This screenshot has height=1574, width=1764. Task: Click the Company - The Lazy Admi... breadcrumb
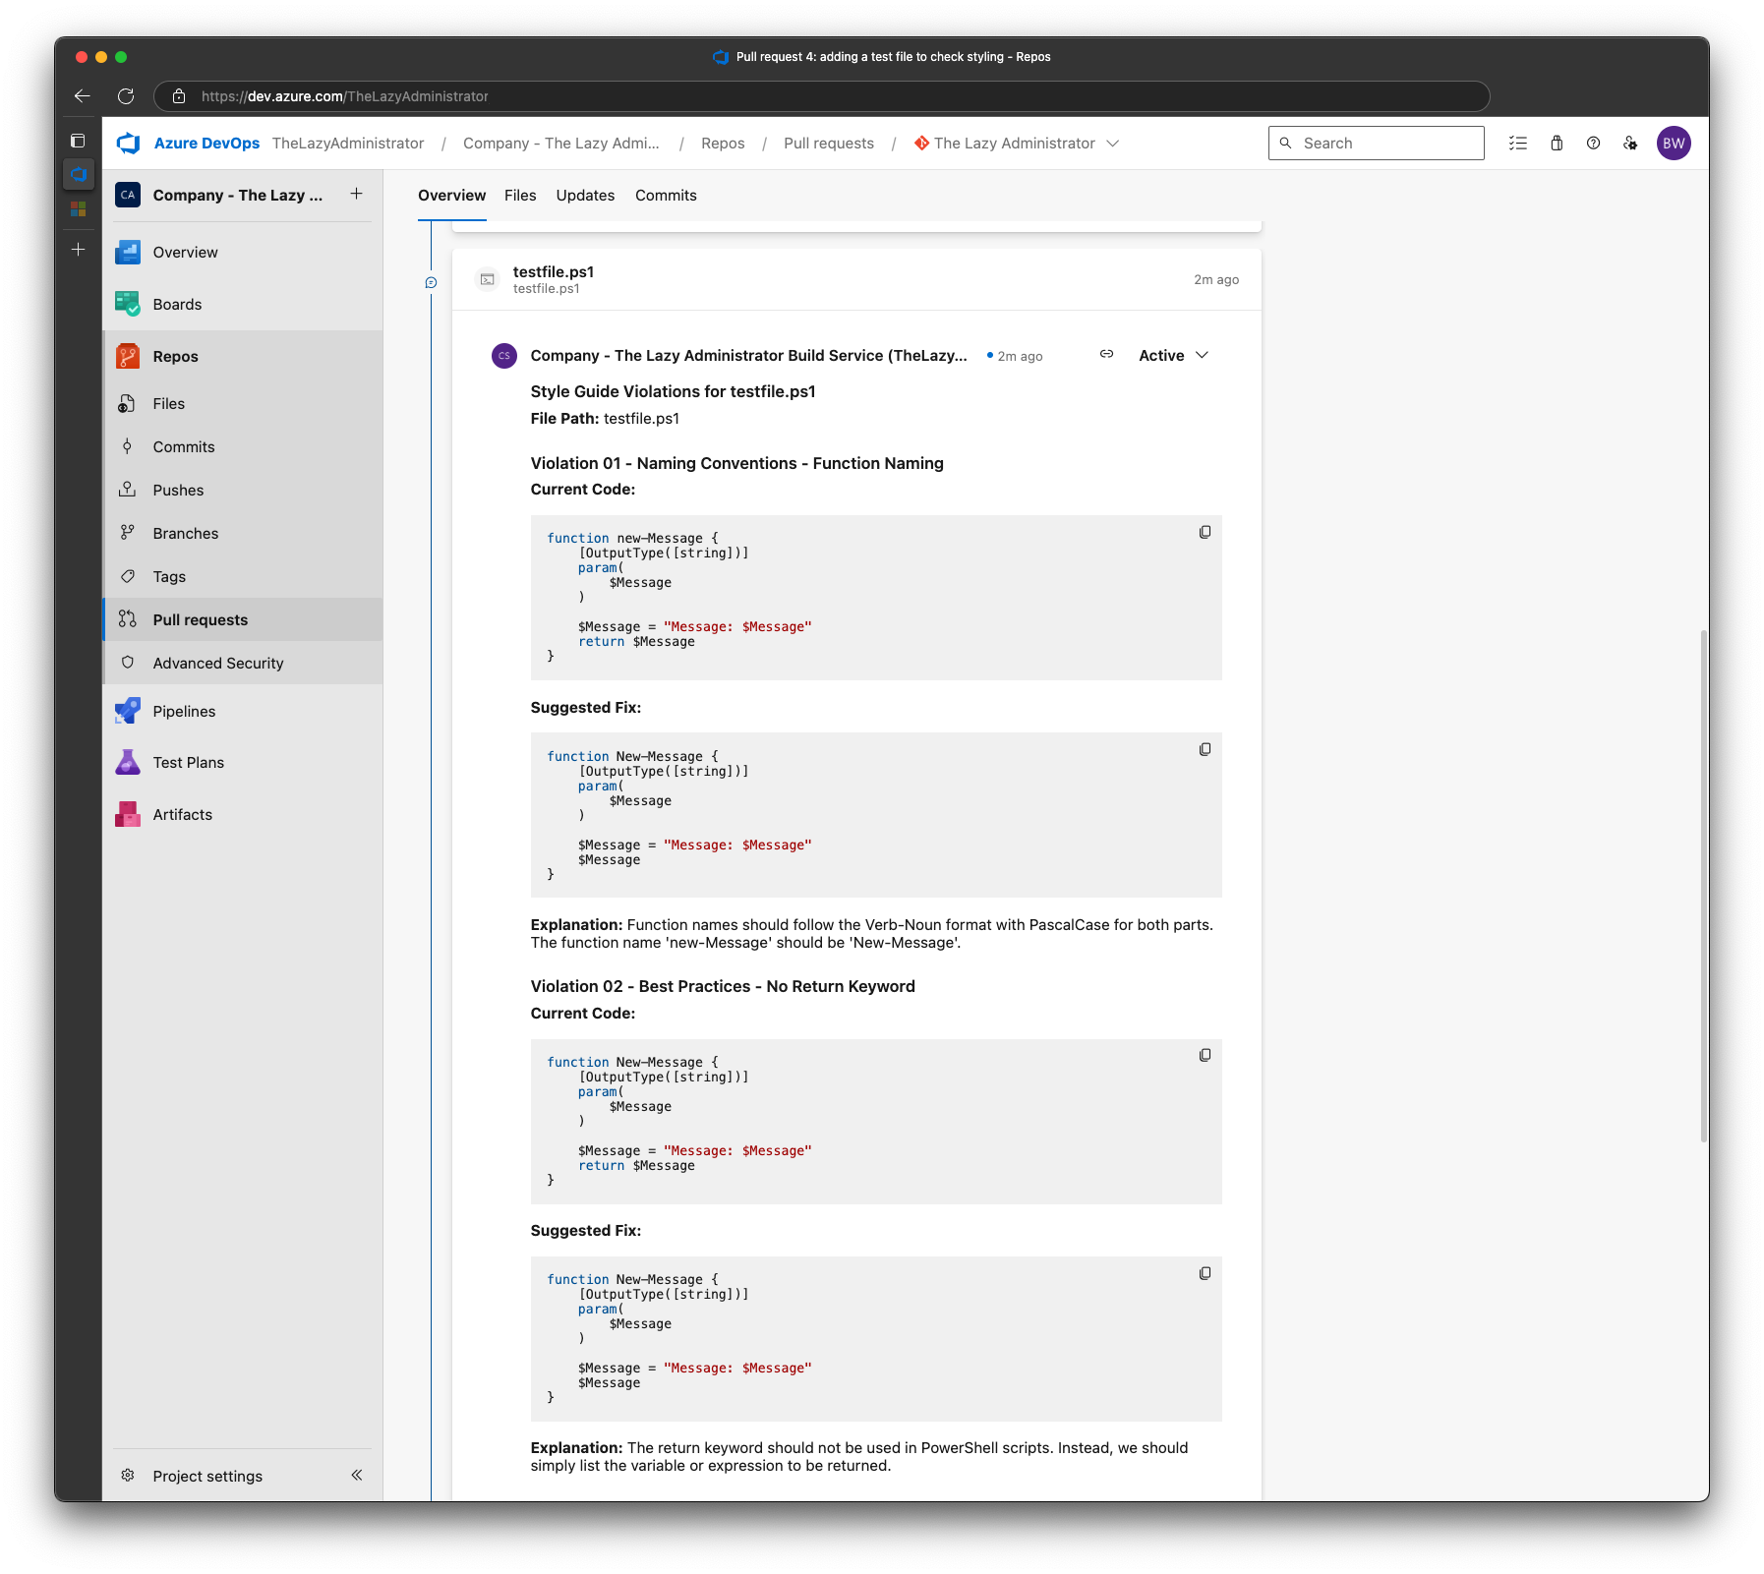coord(561,144)
